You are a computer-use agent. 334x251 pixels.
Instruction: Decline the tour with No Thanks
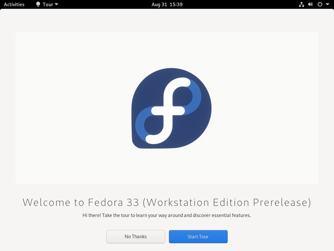tap(136, 237)
